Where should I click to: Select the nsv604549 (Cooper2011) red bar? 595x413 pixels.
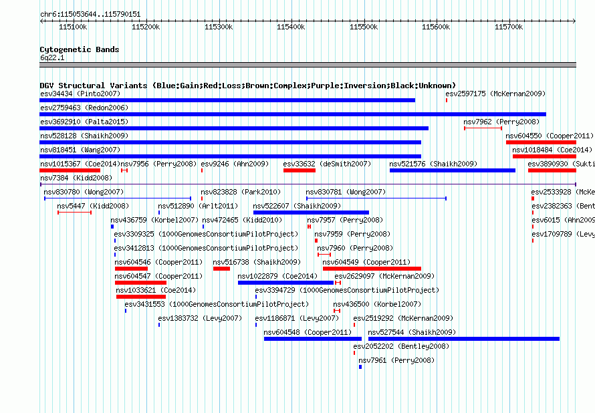372,269
